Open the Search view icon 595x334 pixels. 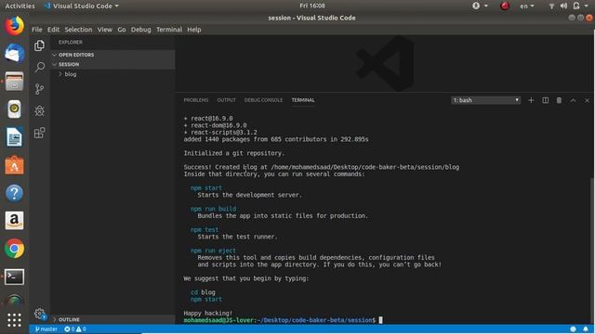click(39, 68)
